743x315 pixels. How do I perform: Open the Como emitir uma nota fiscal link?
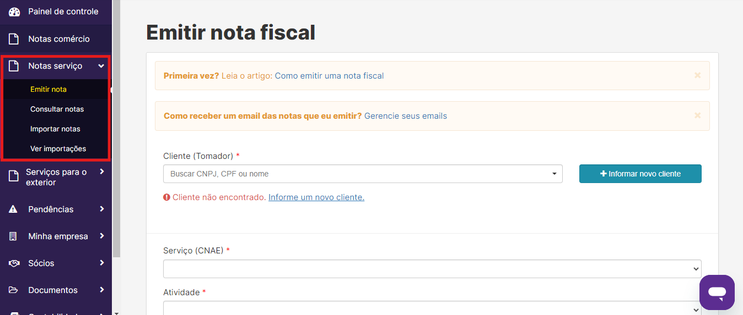[x=329, y=76]
